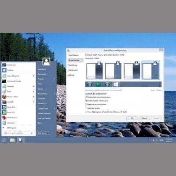Click the Cancel button in configuration dialog
The height and width of the screenshot is (176, 176).
coord(144,118)
